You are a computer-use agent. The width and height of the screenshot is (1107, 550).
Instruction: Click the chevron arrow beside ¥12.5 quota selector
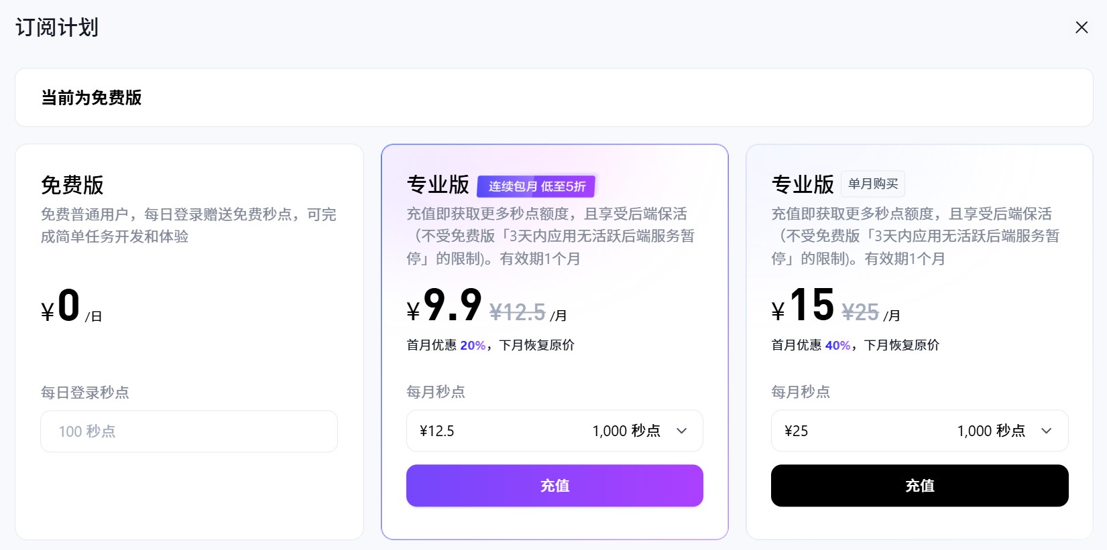point(683,431)
